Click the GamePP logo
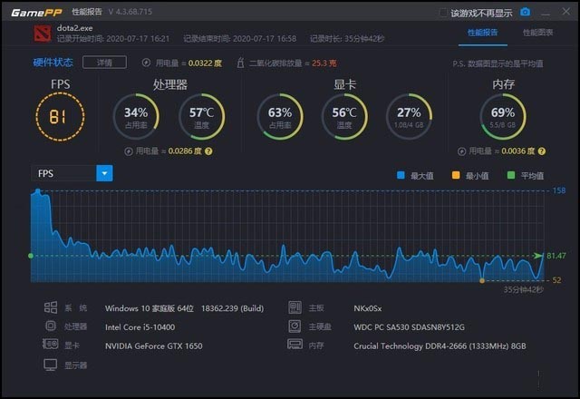This screenshot has height=399, width=580. (36, 13)
